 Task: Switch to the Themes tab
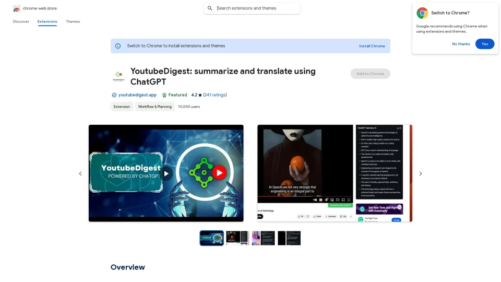73,21
